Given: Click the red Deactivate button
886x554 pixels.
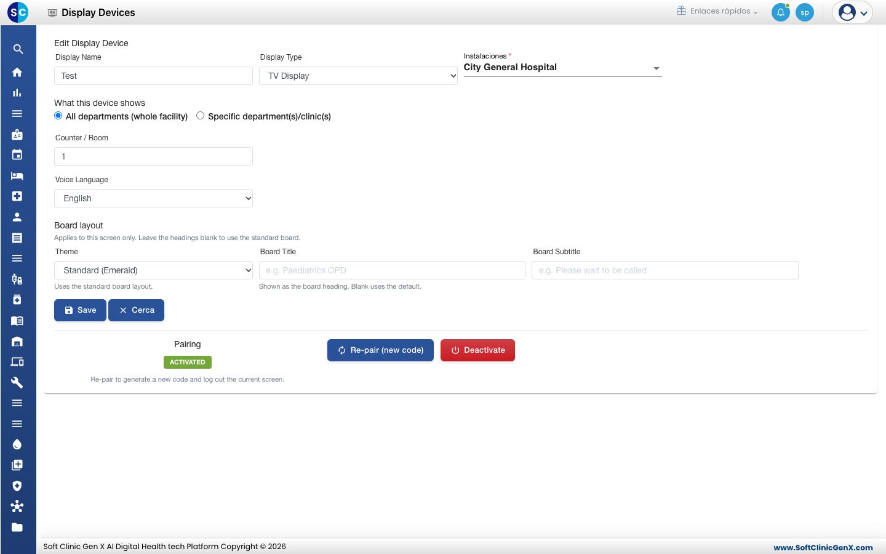Looking at the screenshot, I should pyautogui.click(x=477, y=350).
